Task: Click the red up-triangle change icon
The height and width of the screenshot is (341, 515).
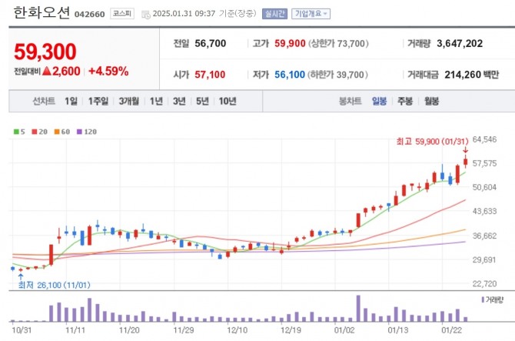Action: click(47, 71)
